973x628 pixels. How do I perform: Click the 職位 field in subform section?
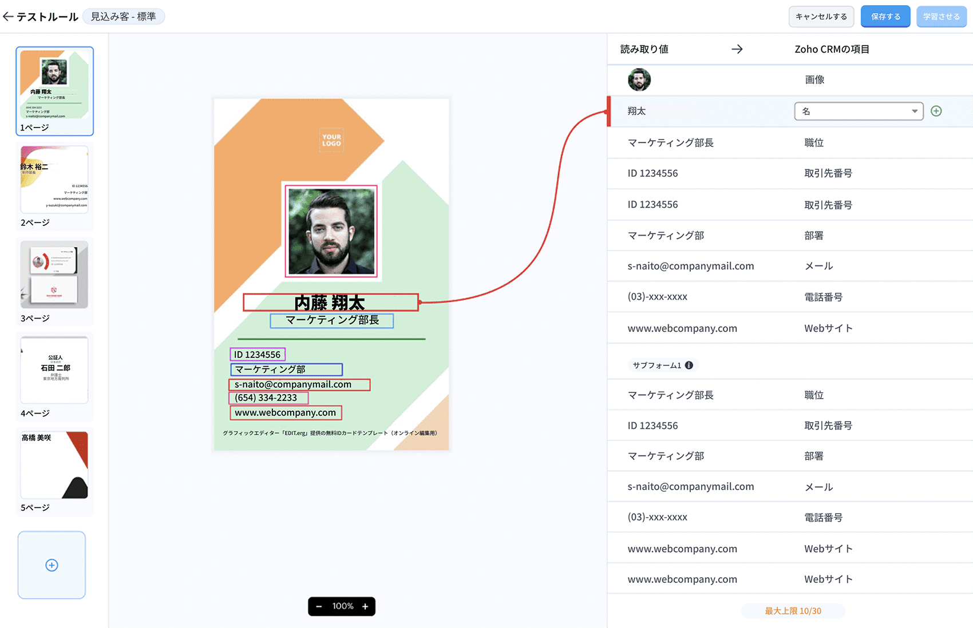pyautogui.click(x=814, y=395)
